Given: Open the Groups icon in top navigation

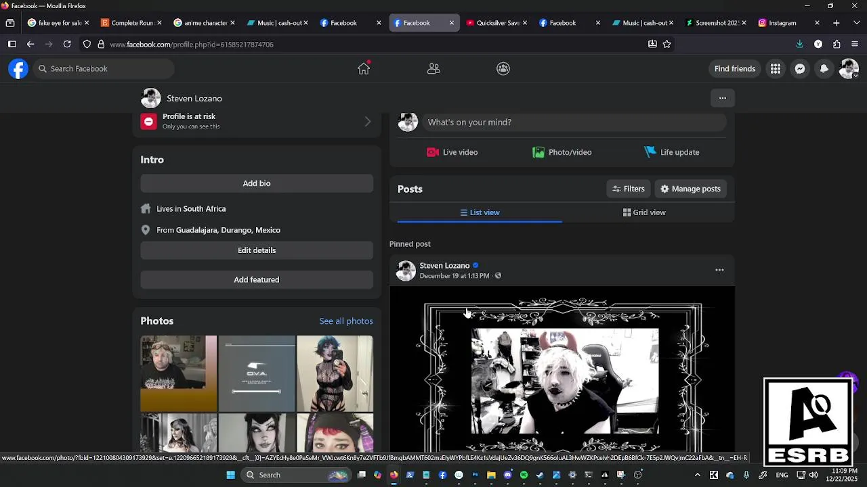Looking at the screenshot, I should point(503,68).
